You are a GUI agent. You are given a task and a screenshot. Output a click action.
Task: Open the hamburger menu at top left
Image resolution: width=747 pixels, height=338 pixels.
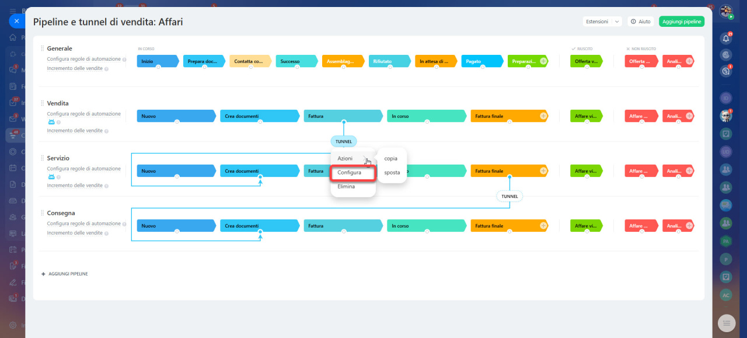(13, 11)
